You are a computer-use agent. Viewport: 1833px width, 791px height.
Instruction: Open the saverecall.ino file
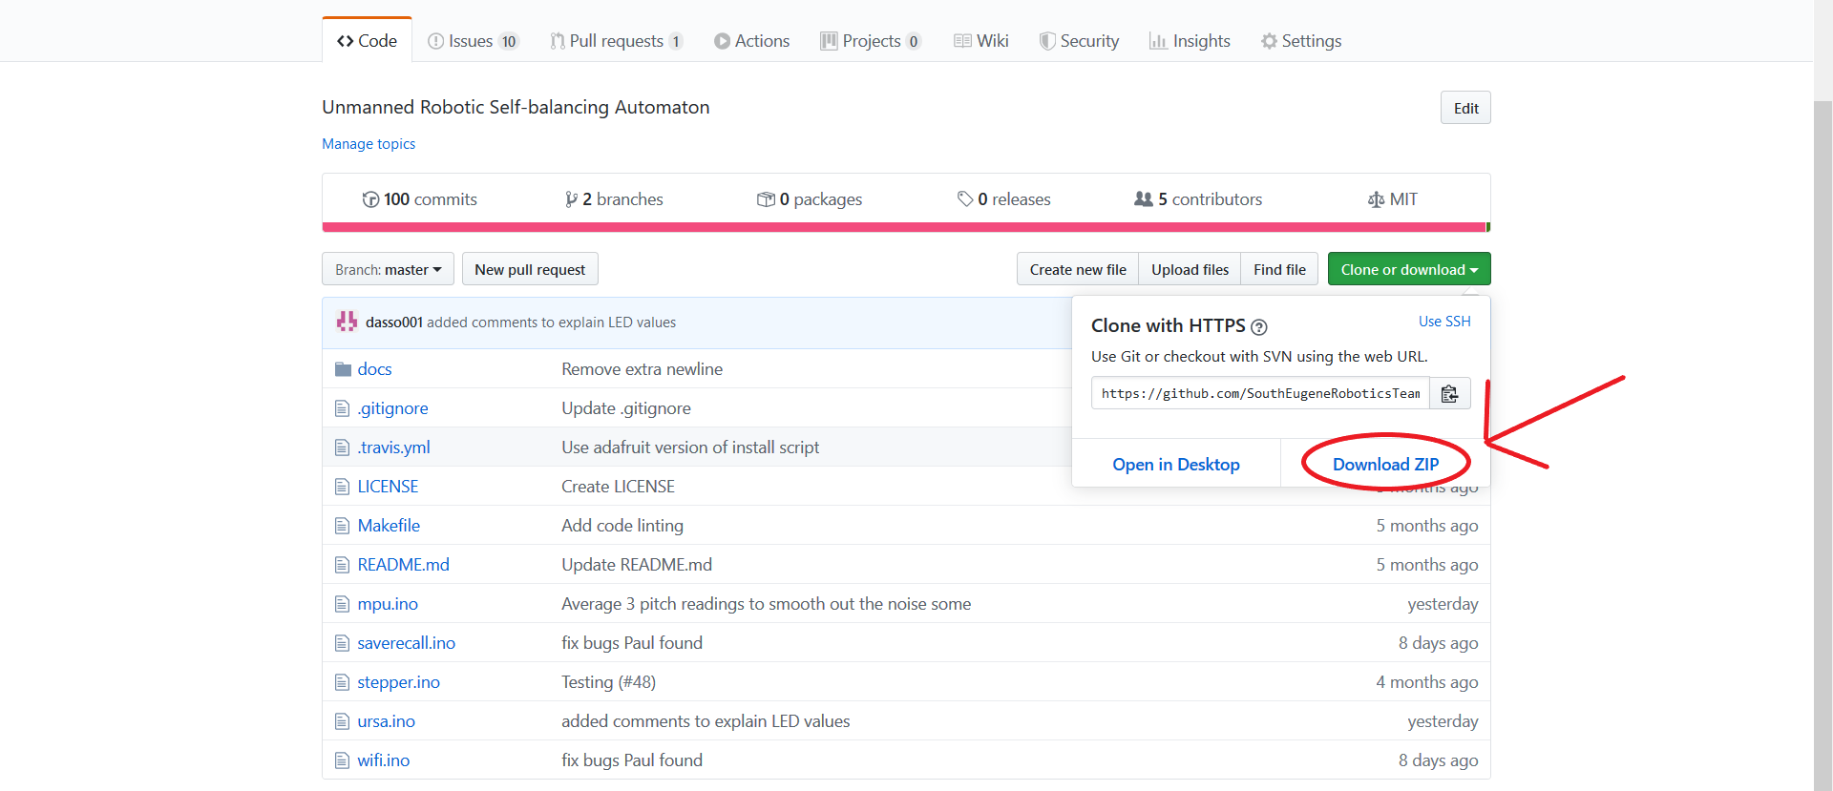point(406,643)
